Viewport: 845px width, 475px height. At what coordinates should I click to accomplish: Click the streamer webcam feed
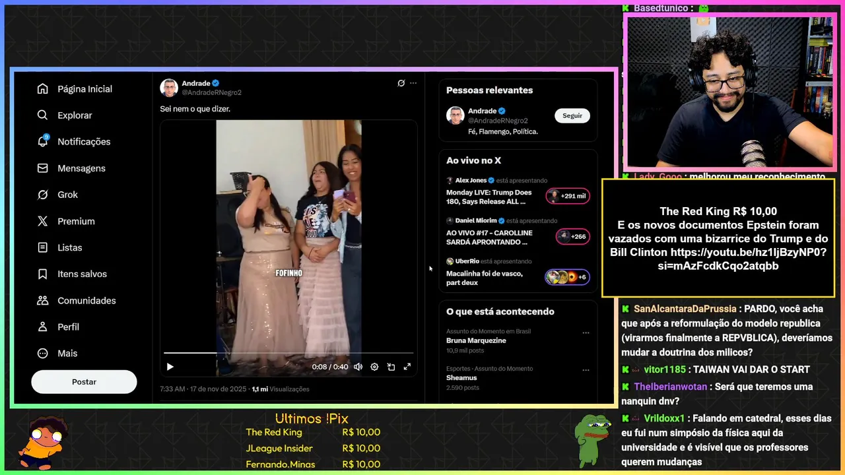coord(729,92)
